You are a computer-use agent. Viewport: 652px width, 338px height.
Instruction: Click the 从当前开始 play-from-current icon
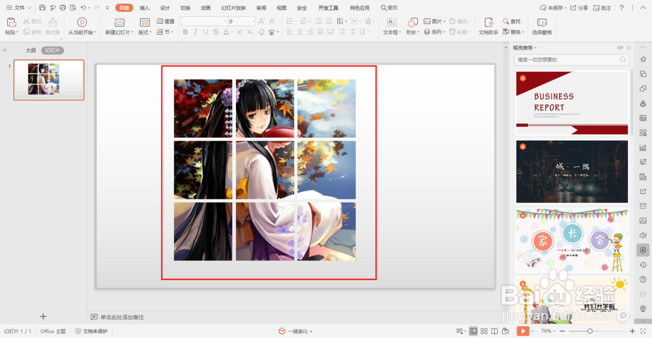[x=82, y=22]
